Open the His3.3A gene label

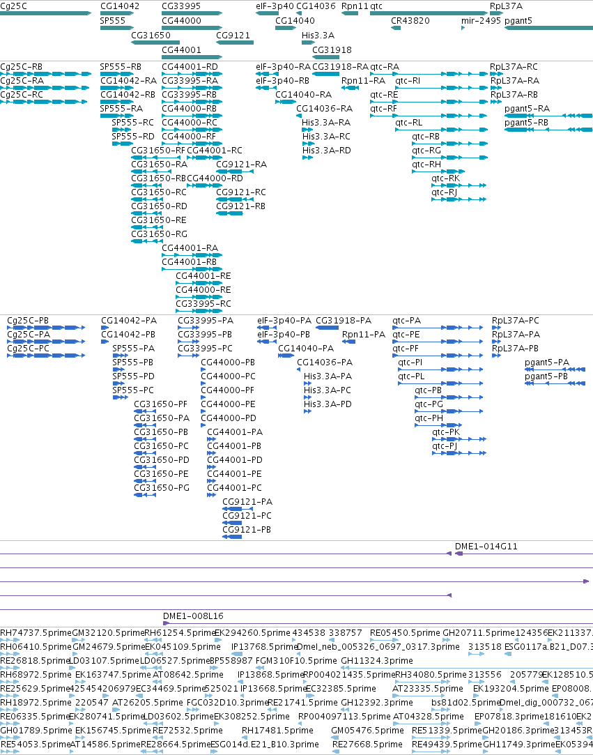(x=318, y=35)
